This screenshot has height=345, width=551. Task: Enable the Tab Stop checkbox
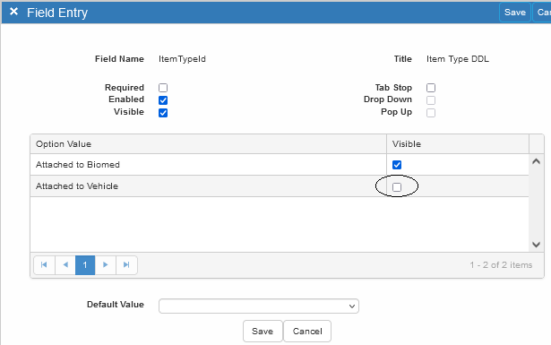click(x=431, y=88)
